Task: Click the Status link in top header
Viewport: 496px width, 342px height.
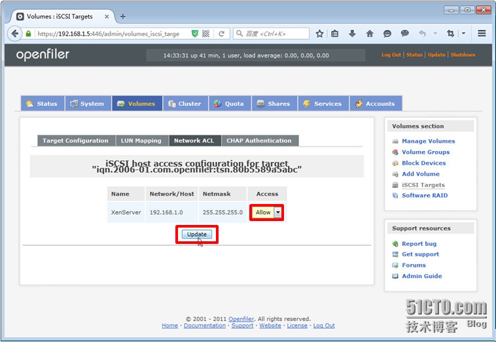Action: 414,55
